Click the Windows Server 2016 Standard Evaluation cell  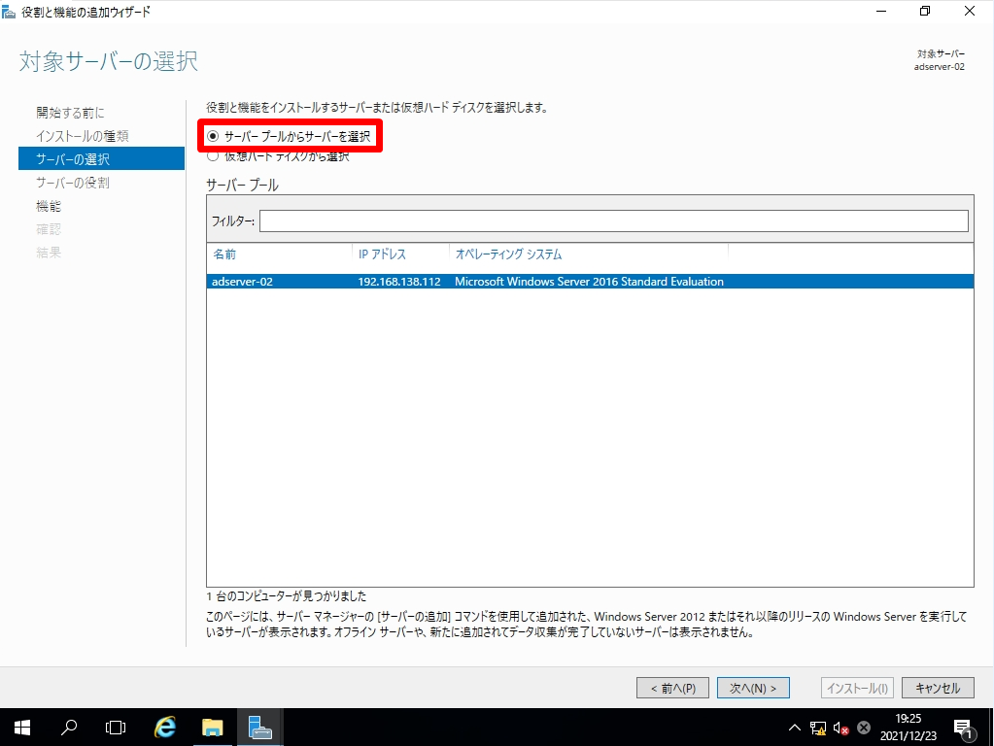pyautogui.click(x=589, y=282)
